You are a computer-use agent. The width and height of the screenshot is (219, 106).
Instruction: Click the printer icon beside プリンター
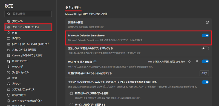tap(9, 84)
